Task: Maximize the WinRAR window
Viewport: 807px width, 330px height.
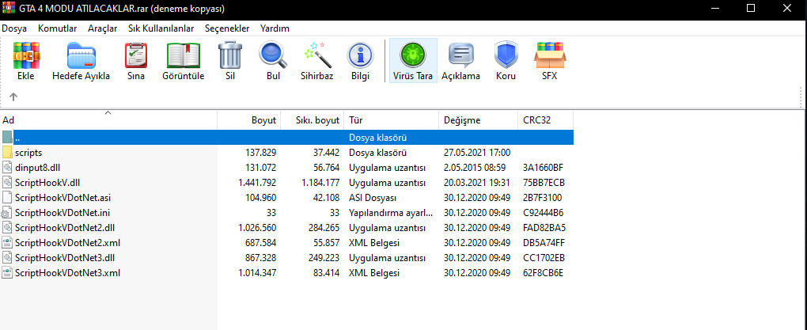Action: 751,9
